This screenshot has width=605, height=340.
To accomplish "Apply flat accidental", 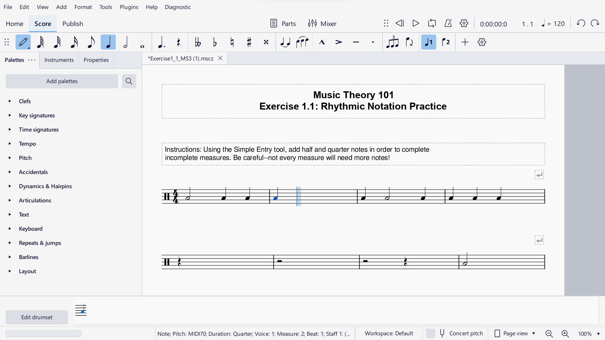I will point(215,42).
